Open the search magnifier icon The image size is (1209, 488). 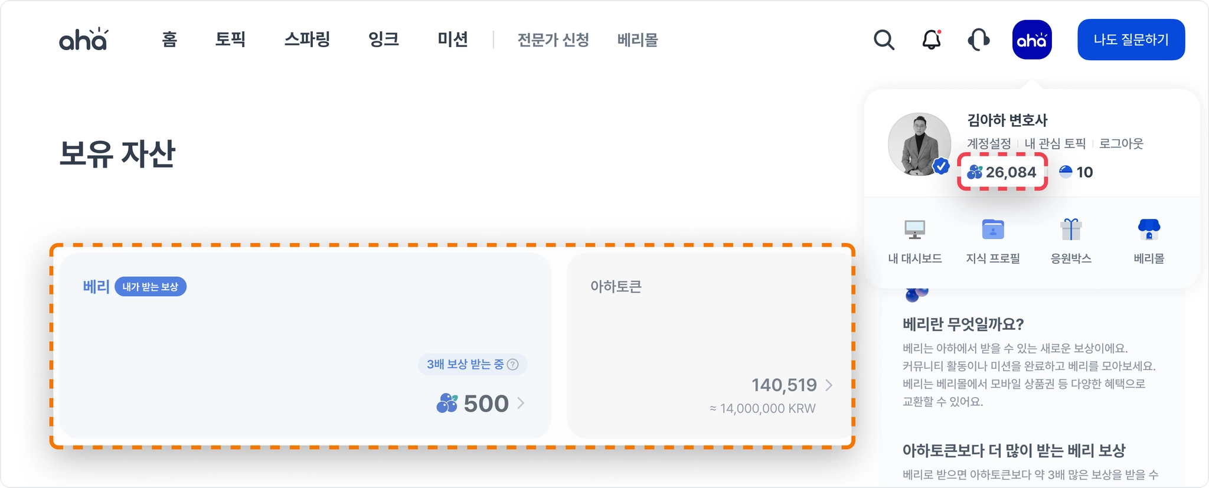(x=884, y=40)
